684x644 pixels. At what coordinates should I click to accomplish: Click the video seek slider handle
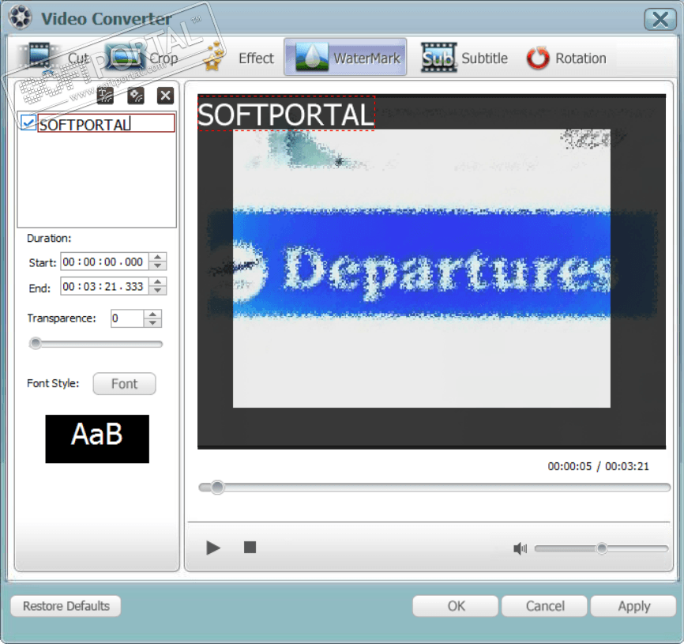click(217, 488)
